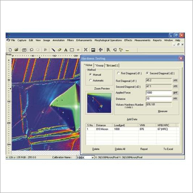
Task: Choose the Second Diagonal (d2) radio option
Action: (x=147, y=73)
